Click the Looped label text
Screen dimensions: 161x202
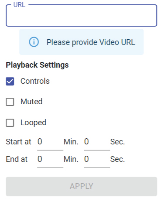[33, 123]
